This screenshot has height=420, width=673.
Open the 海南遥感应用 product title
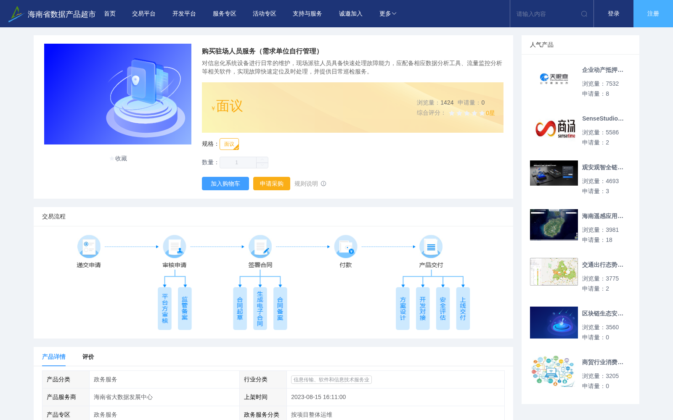pos(603,216)
